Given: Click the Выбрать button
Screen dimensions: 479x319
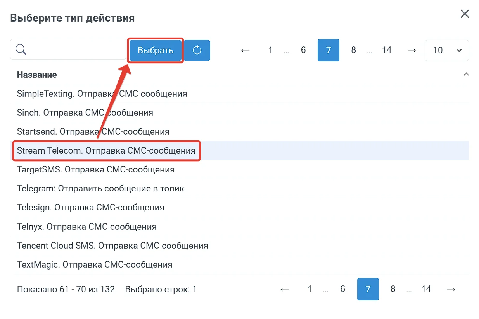Looking at the screenshot, I should click(156, 51).
